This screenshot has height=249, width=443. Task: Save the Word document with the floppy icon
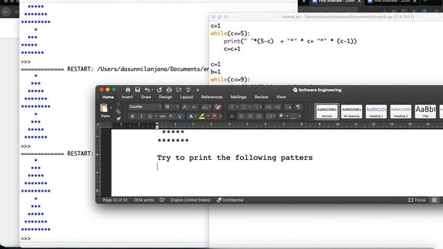(138, 90)
